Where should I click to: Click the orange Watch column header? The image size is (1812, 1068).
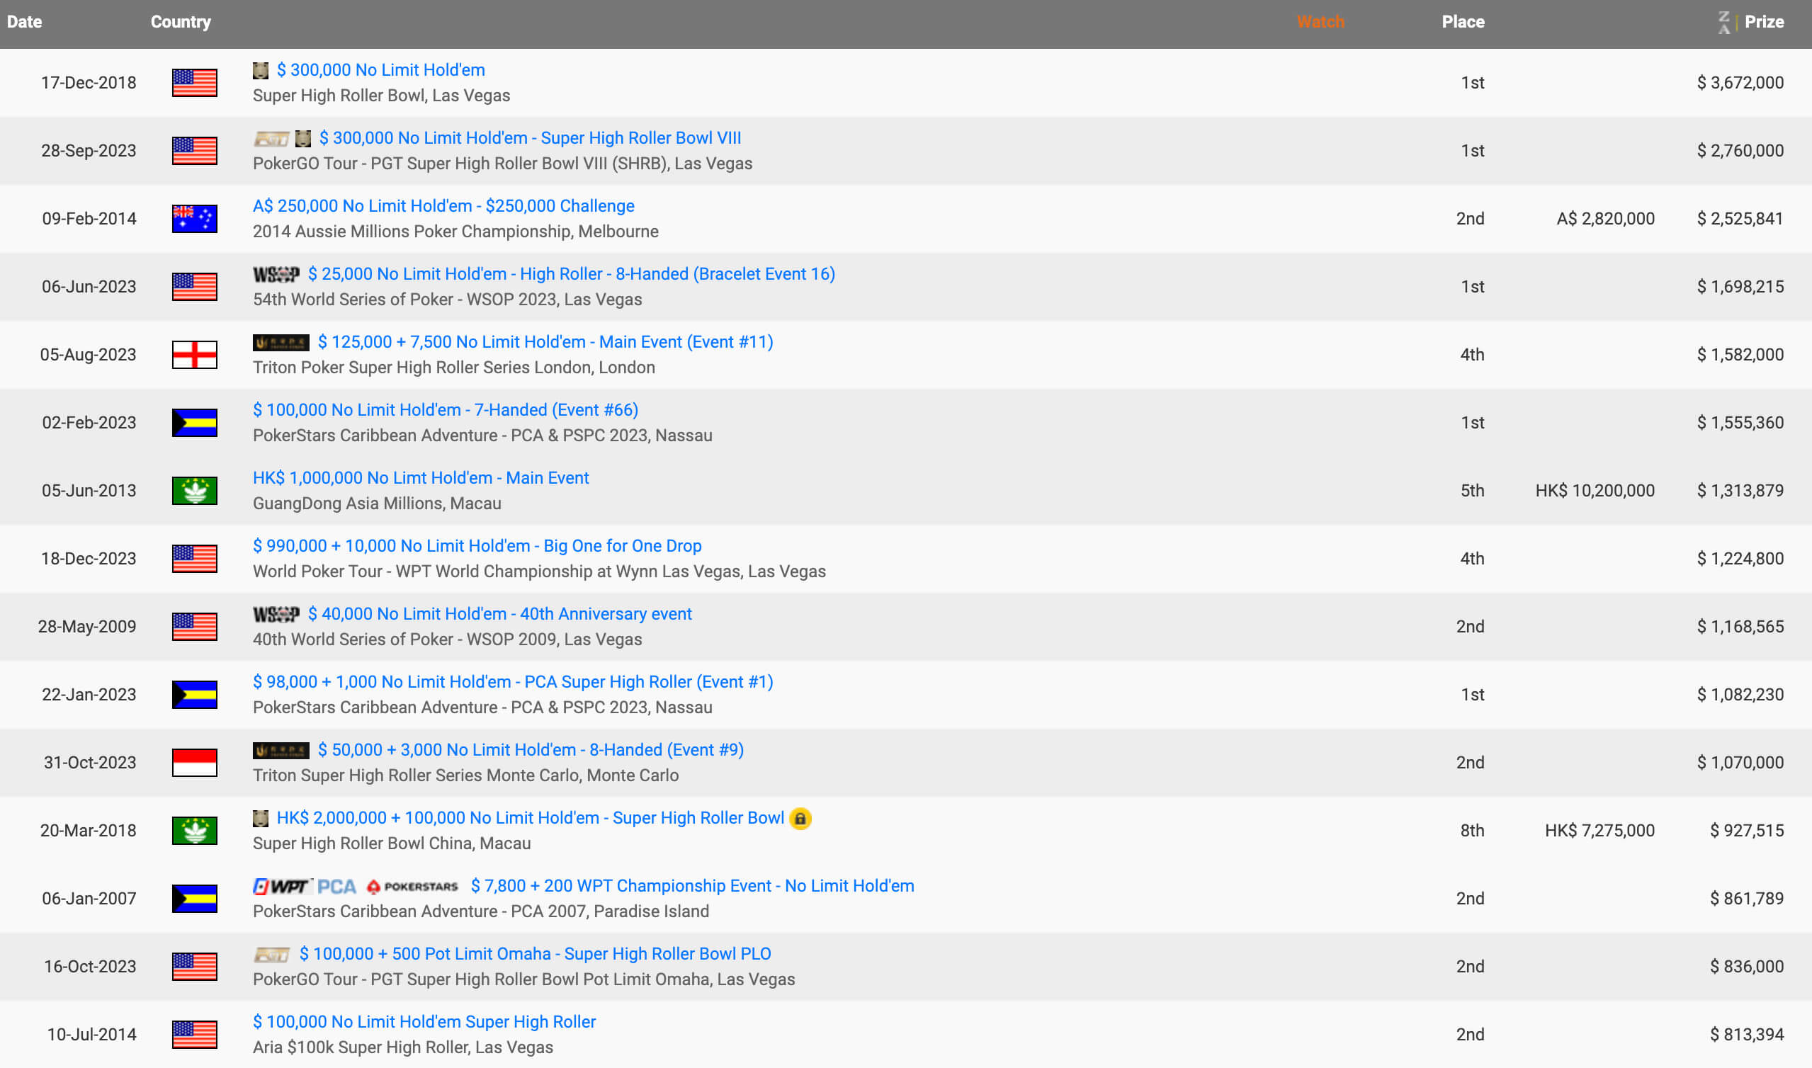pyautogui.click(x=1320, y=23)
